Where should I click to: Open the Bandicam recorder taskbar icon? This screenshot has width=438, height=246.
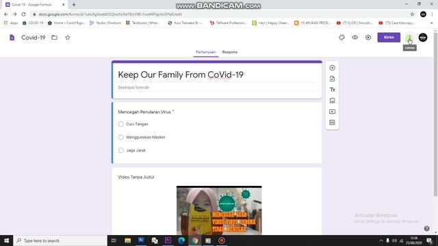pyautogui.click(x=222, y=241)
